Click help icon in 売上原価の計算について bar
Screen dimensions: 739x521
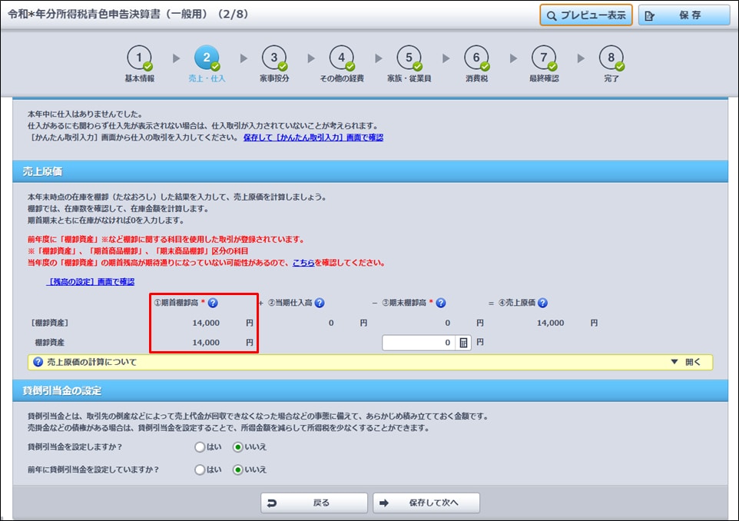(35, 362)
